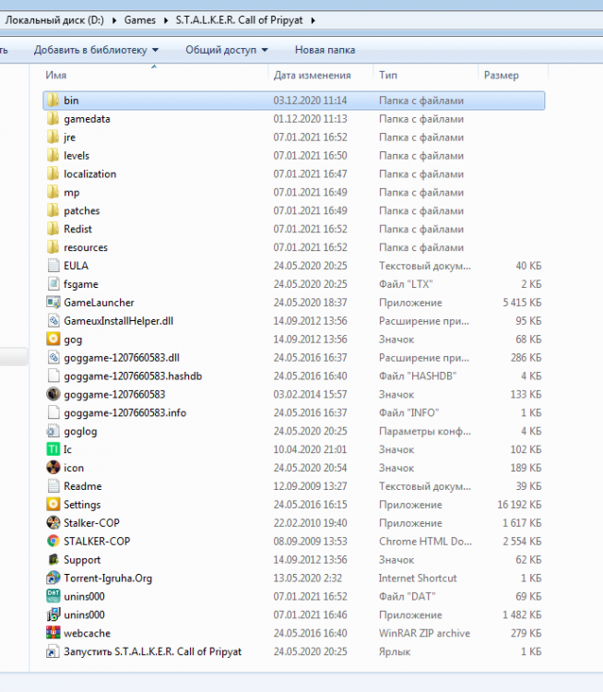Click the resources folder icon
Image resolution: width=603 pixels, height=692 pixels.
[53, 247]
